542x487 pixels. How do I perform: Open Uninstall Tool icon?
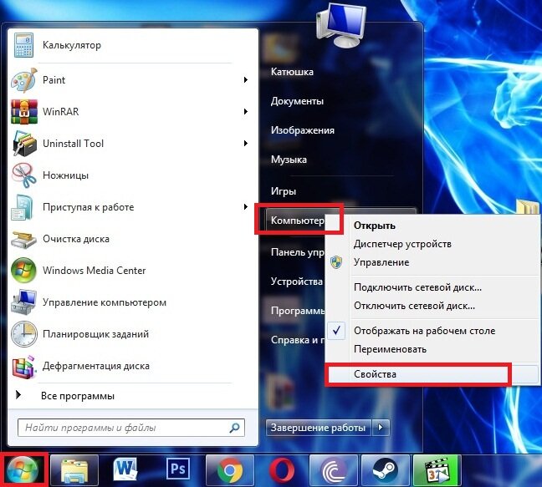24,144
